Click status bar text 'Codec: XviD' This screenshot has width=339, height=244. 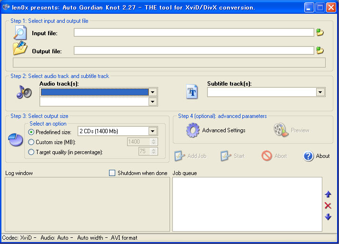(x=17, y=238)
